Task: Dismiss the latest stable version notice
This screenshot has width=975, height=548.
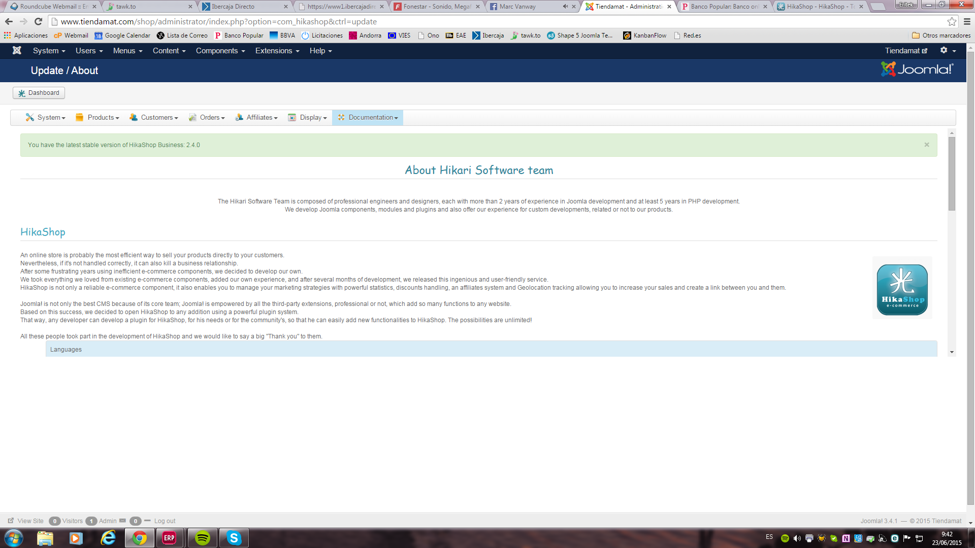Action: click(926, 145)
